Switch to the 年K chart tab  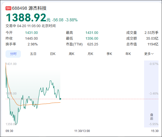coord(128,54)
